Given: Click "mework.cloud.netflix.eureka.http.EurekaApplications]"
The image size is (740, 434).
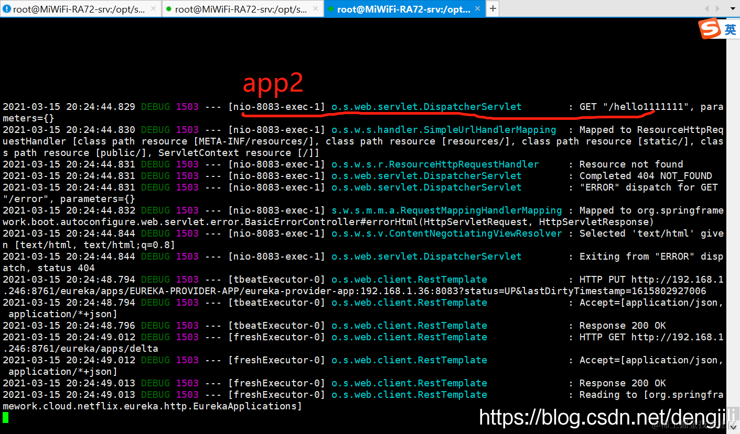Looking at the screenshot, I should point(152,406).
